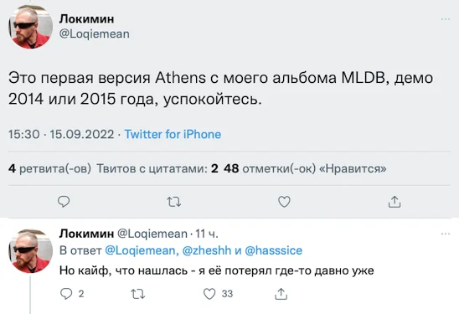The width and height of the screenshot is (459, 314).
Task: Retweet the main Athens demo tweet
Action: point(174,202)
